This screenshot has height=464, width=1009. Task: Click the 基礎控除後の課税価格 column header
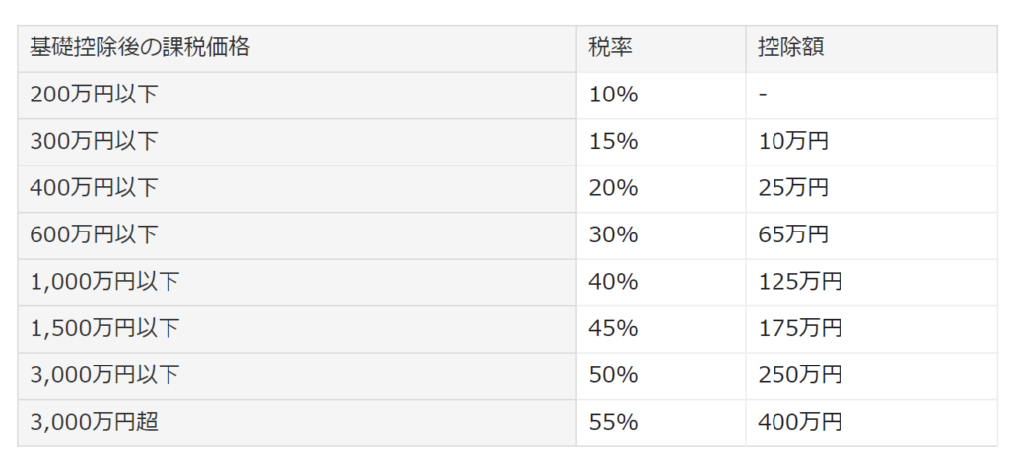[x=297, y=49]
